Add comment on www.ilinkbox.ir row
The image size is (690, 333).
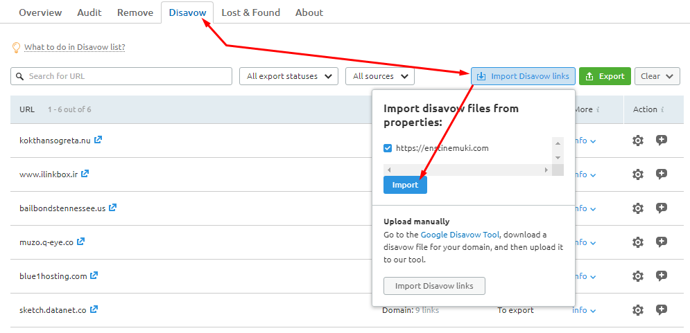(662, 174)
